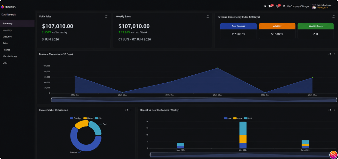The width and height of the screenshot is (338, 159).
Task: Click the 01 JUN - 07 JUN 2026 range
Action: [x=135, y=39]
